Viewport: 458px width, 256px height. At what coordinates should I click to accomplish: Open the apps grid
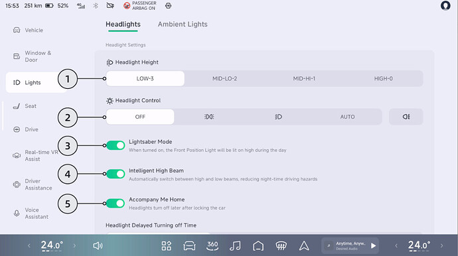click(166, 246)
